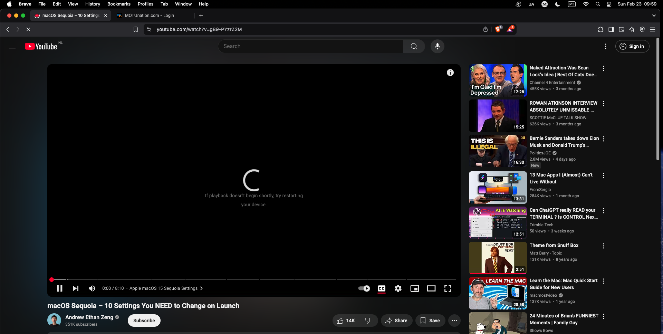Search with your voice microphone
This screenshot has height=334, width=663.
[x=438, y=46]
